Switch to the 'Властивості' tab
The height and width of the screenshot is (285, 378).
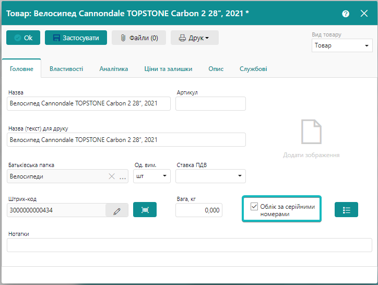tap(66, 68)
